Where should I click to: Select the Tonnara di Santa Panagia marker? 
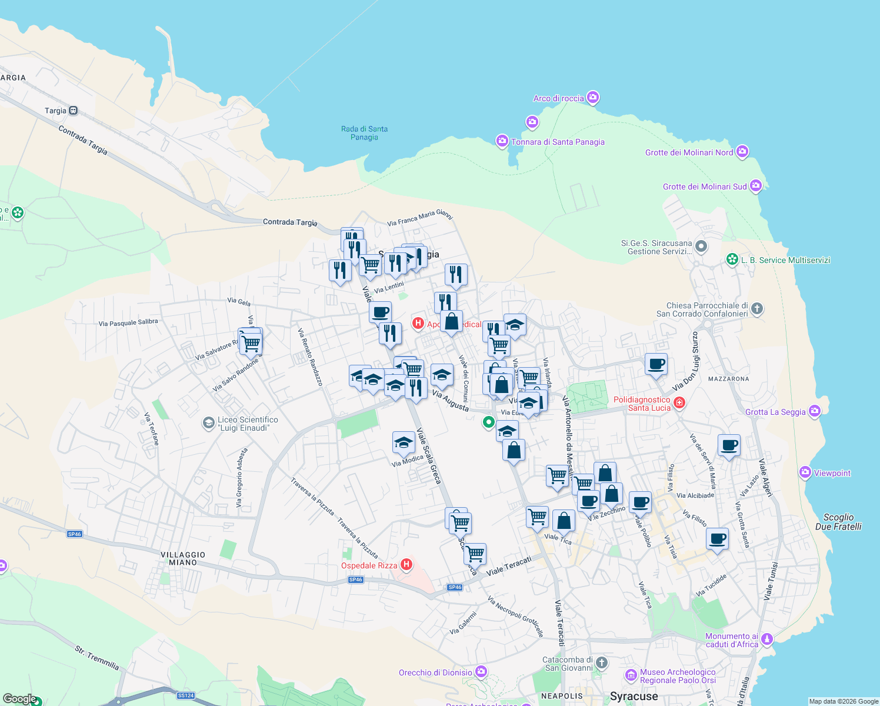(x=502, y=141)
